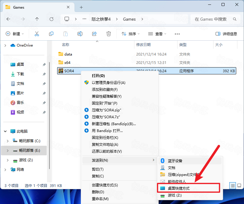This screenshot has height=204, width=244.
Task: Switch to large icons view layout
Action: coord(239,185)
